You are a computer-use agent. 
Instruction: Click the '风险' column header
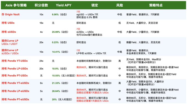click(120, 5)
